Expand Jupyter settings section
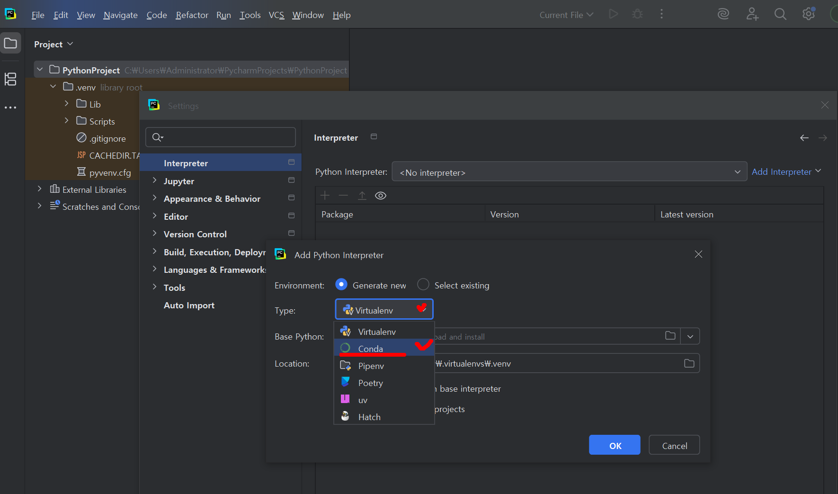This screenshot has width=838, height=494. [154, 180]
